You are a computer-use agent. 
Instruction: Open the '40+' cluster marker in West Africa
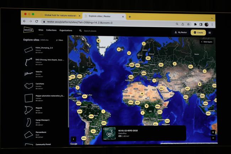(138, 103)
